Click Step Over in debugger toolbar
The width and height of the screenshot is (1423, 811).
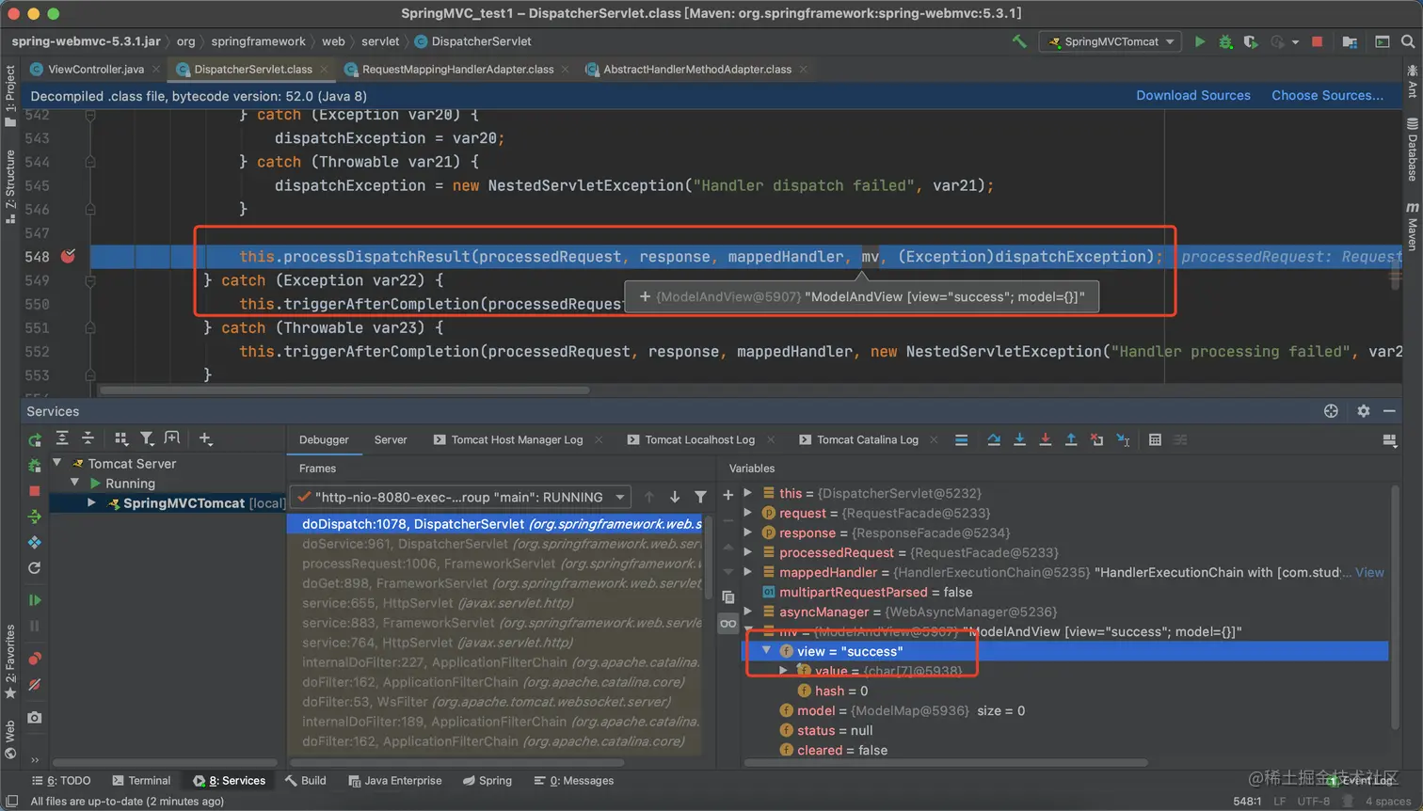click(994, 439)
